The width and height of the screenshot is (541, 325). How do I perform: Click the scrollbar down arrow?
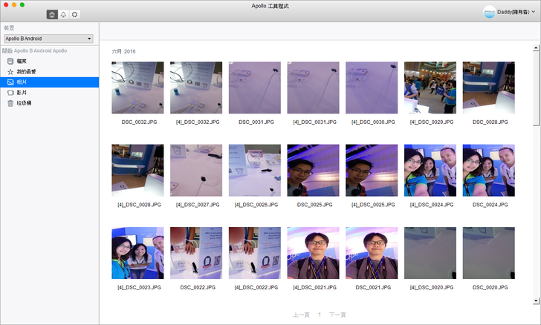tap(537, 301)
